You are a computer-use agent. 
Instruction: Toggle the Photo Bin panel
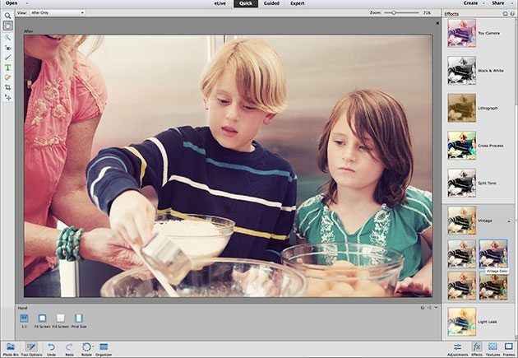point(10,347)
